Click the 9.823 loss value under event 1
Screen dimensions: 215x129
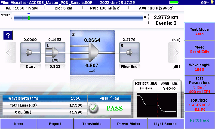point(55,67)
